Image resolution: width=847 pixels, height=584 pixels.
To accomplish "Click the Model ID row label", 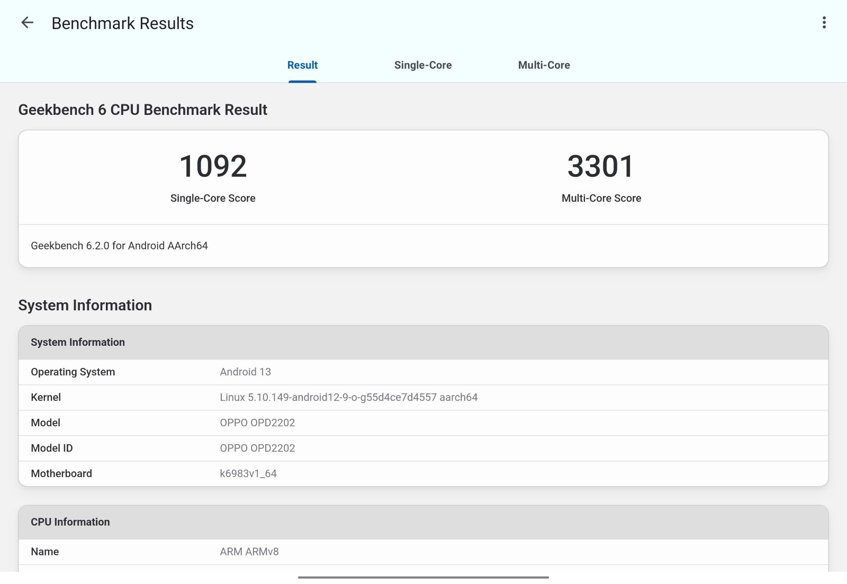I will tap(52, 448).
